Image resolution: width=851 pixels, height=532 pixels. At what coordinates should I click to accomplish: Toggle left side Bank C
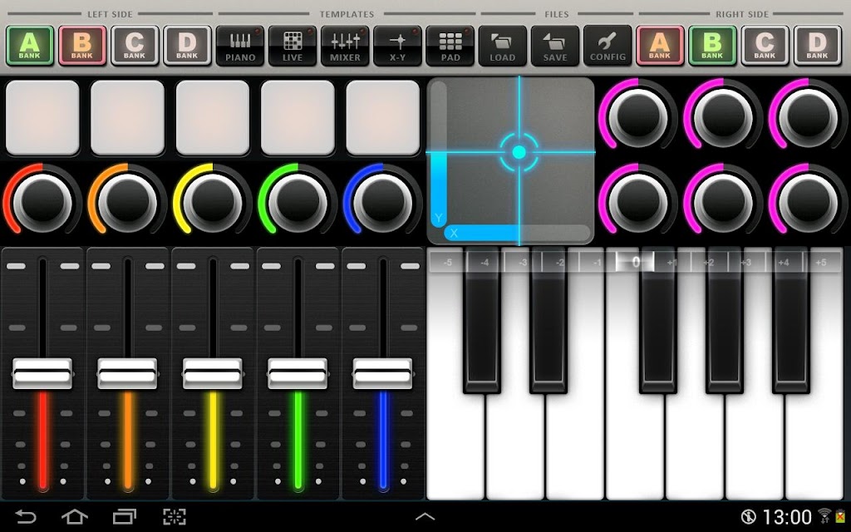coord(135,46)
